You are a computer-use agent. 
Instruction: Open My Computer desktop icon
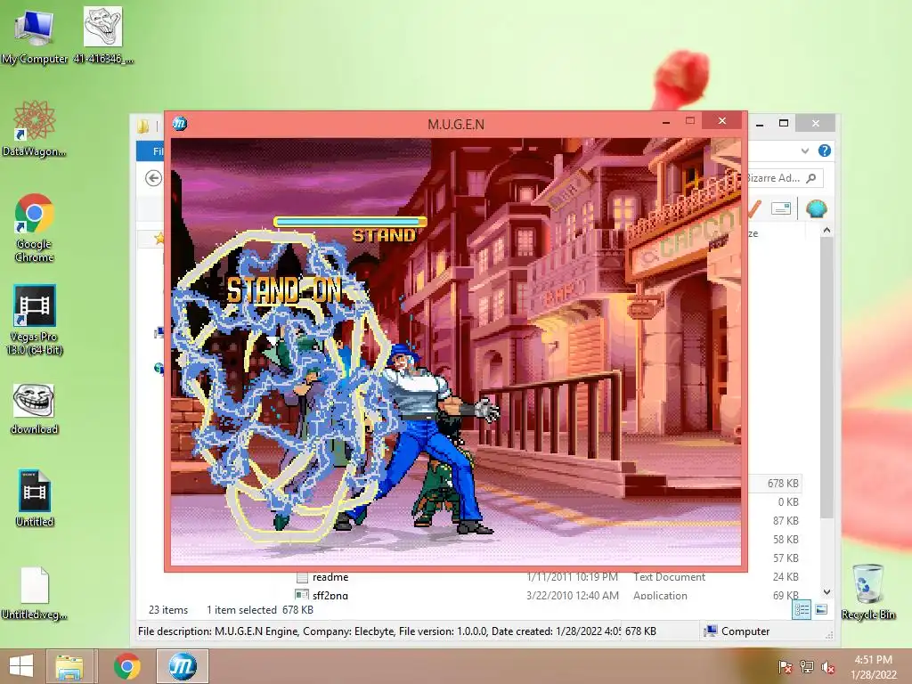tap(34, 36)
